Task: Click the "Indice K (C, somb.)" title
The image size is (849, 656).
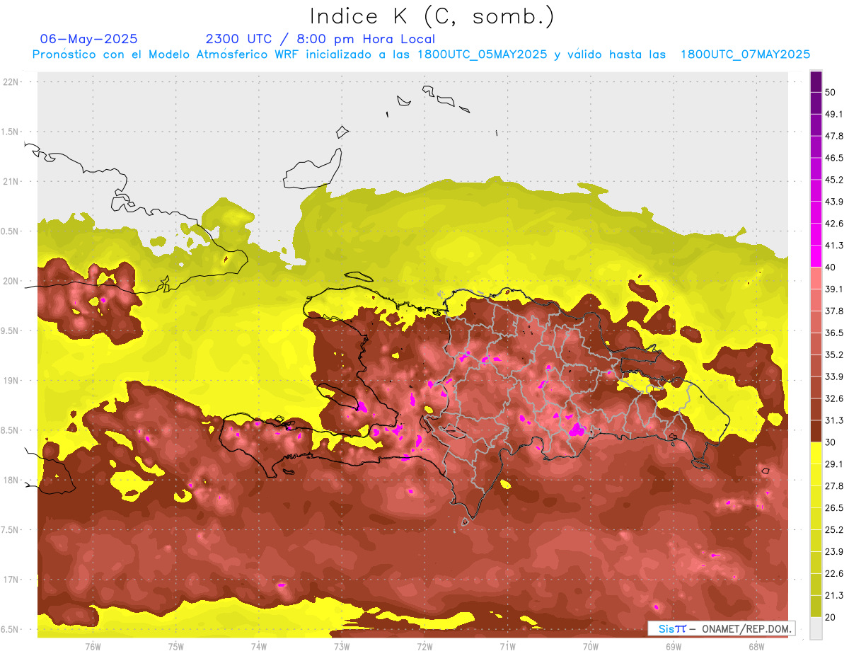Action: pyautogui.click(x=432, y=17)
